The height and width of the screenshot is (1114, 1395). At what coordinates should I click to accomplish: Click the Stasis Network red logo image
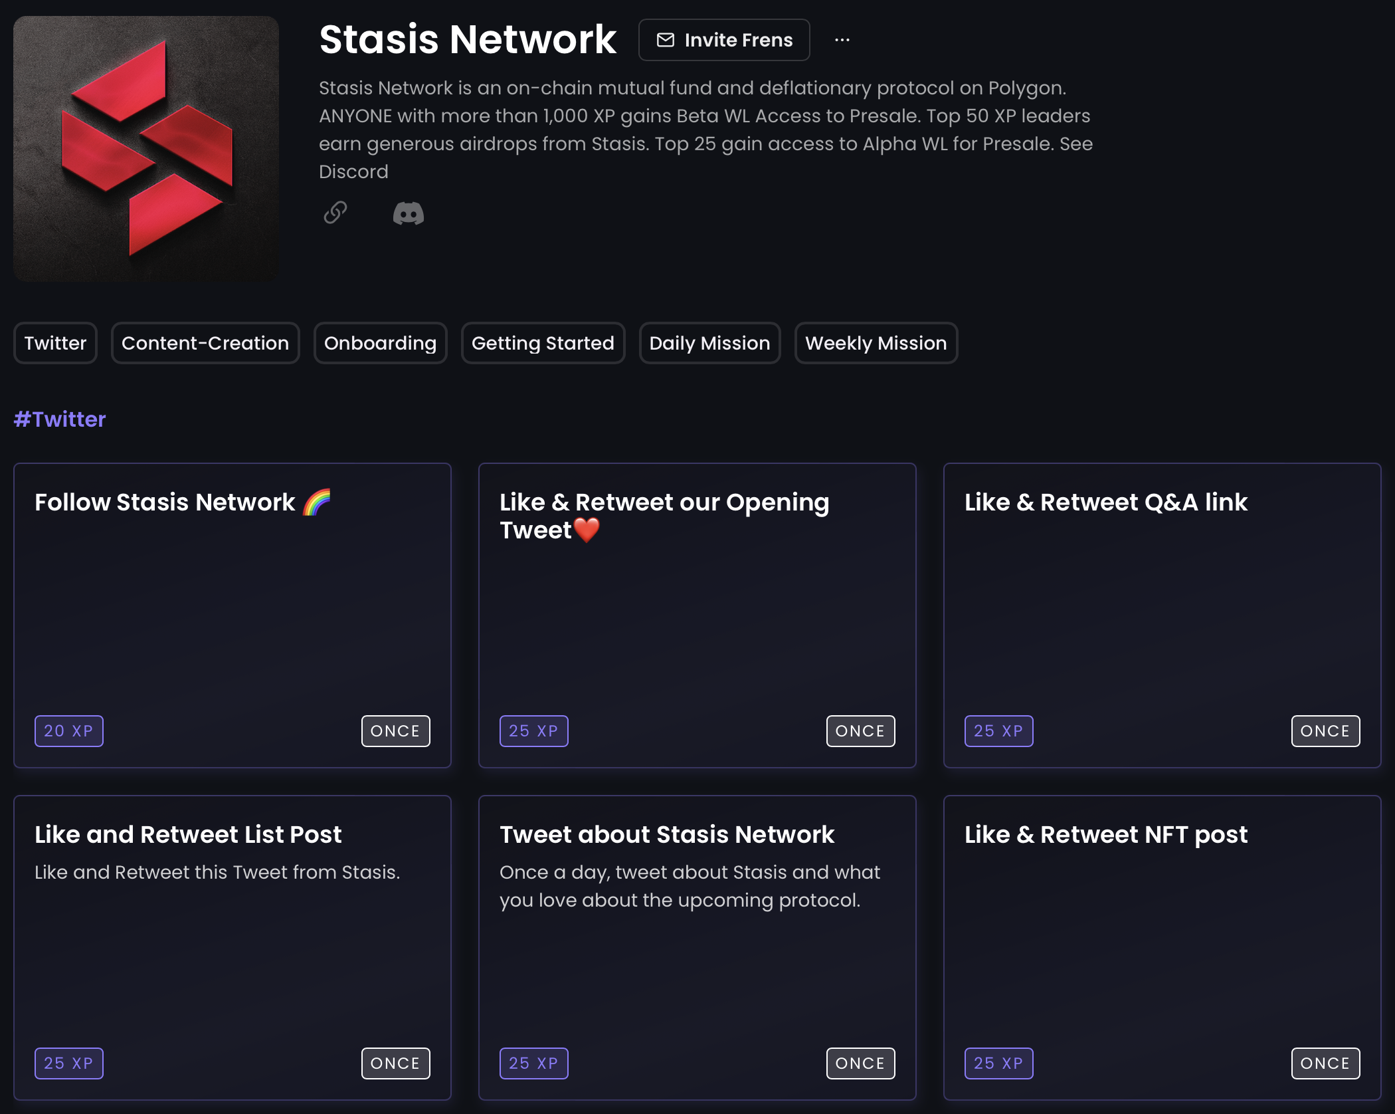(x=146, y=149)
